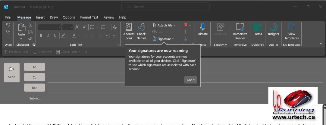Open the Address Book
Image resolution: width=326 pixels, height=125 pixels.
pyautogui.click(x=129, y=32)
